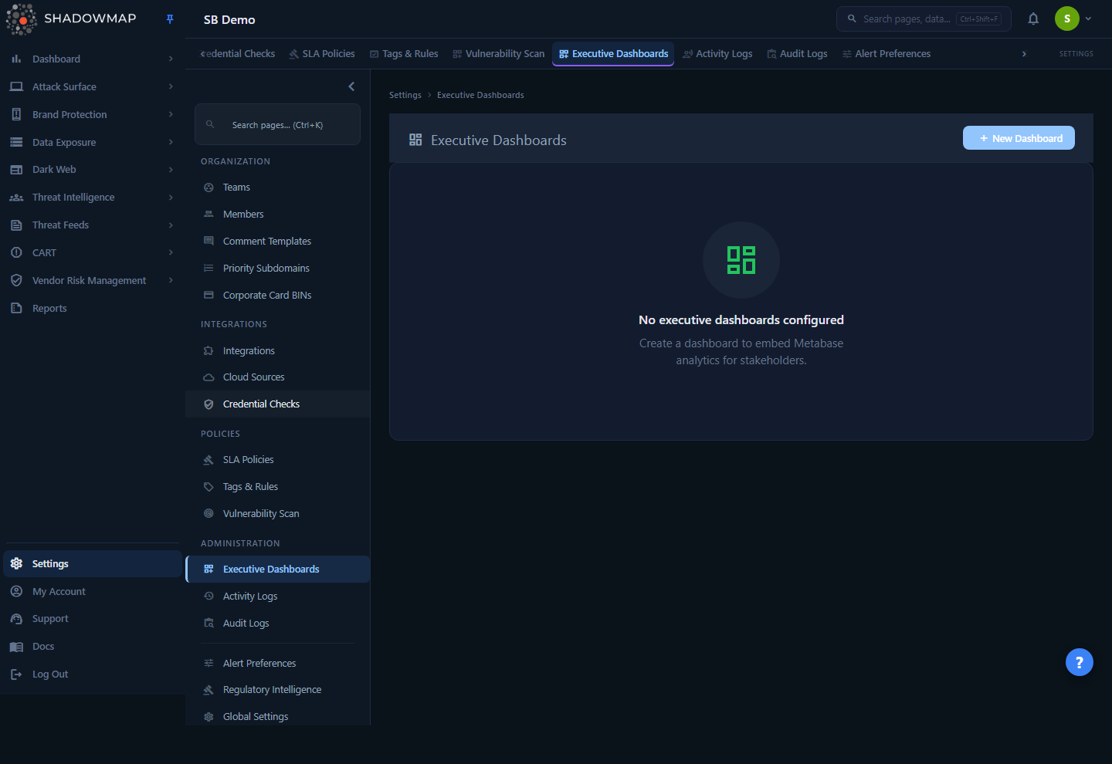Switch to Tags & Rules tab
Viewport: 1112px width, 764px height.
[x=404, y=54]
